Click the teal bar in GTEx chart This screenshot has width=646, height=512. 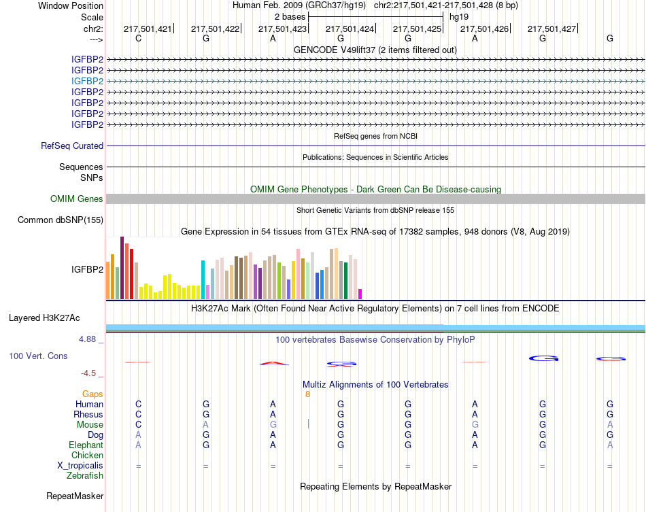coord(203,279)
